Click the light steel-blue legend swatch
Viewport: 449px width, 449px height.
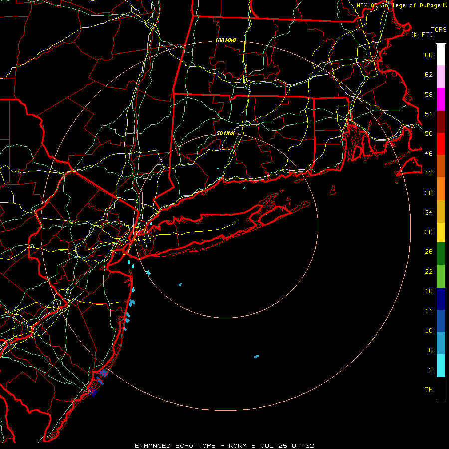[441, 343]
